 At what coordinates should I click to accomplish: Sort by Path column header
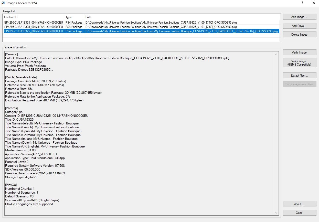click(x=182, y=17)
